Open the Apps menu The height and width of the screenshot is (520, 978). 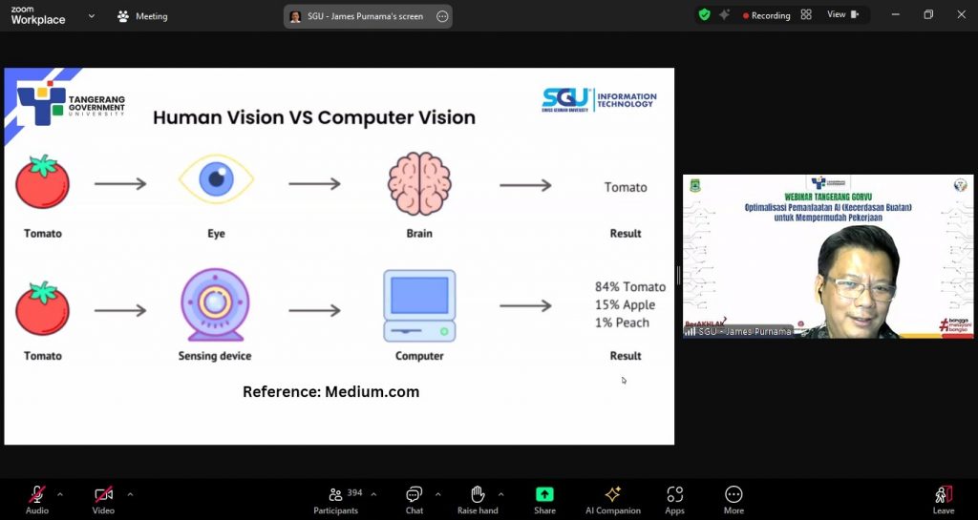pyautogui.click(x=674, y=500)
